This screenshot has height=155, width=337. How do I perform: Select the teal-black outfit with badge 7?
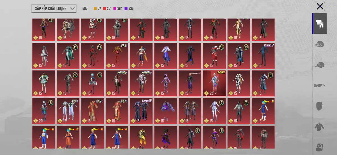239,111
